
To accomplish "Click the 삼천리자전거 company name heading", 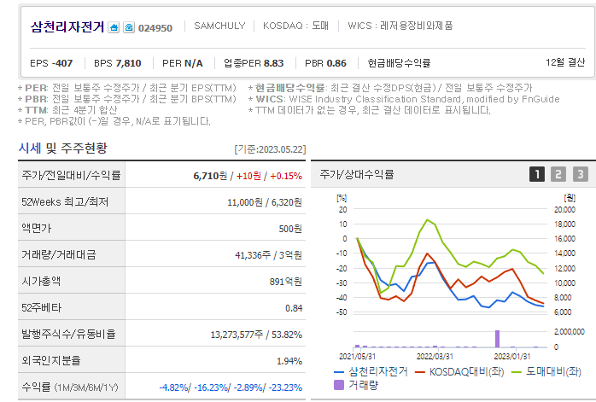I will (67, 27).
